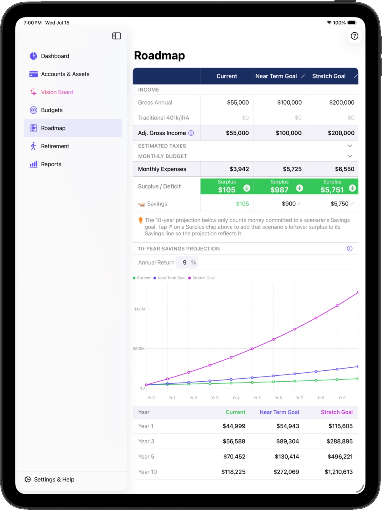382x510 pixels.
Task: Select Budgets in the sidebar
Action: [x=73, y=110]
